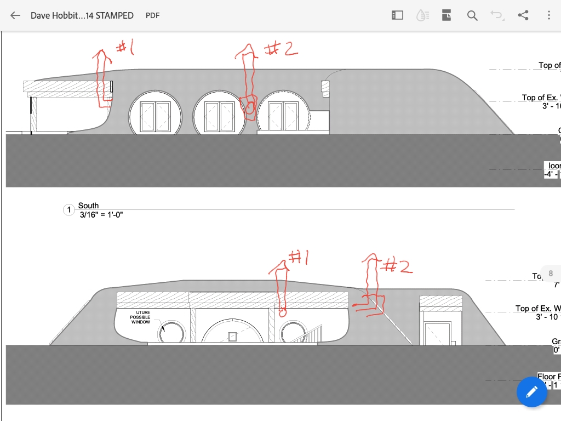Tap the Dave Hobbit document title

click(82, 15)
